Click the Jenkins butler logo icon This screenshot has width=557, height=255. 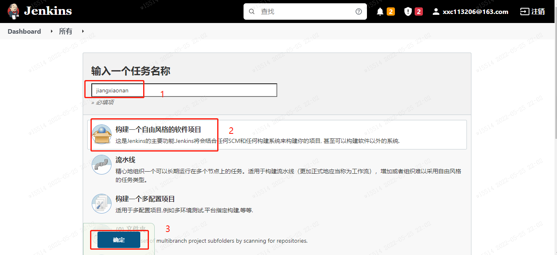13,11
